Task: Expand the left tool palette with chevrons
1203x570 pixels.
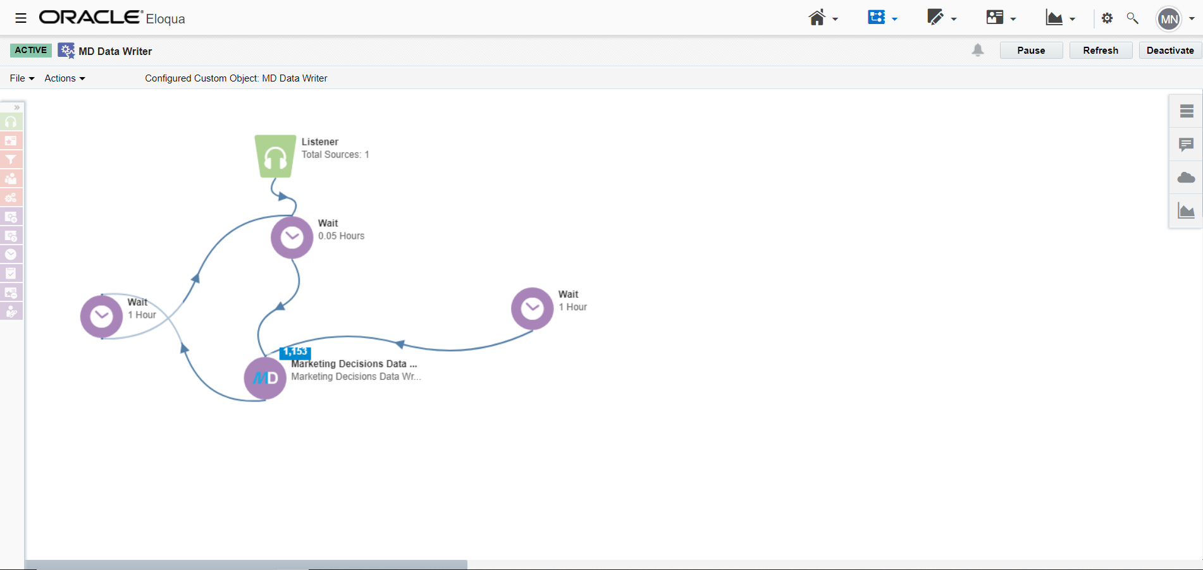Action: point(17,107)
